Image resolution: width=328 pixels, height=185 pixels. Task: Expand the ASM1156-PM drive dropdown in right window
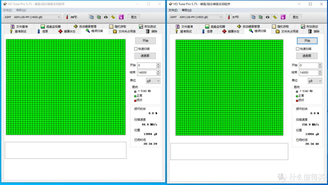220,17
